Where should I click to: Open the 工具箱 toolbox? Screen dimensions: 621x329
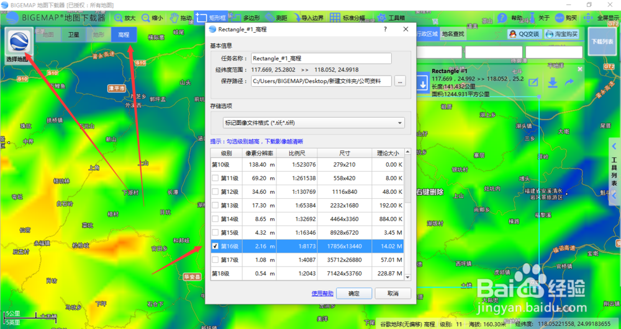391,18
